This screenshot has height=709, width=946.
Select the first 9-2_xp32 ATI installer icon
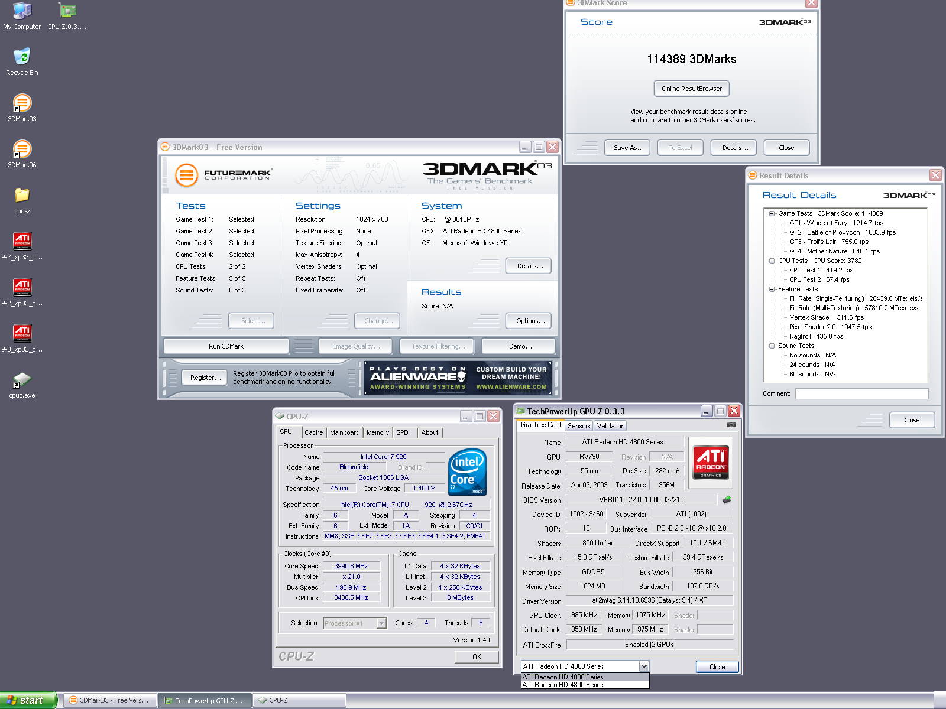coord(22,246)
